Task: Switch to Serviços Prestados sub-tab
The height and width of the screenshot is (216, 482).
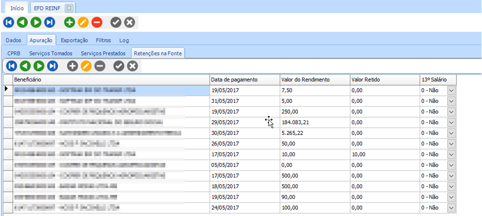Action: point(103,53)
